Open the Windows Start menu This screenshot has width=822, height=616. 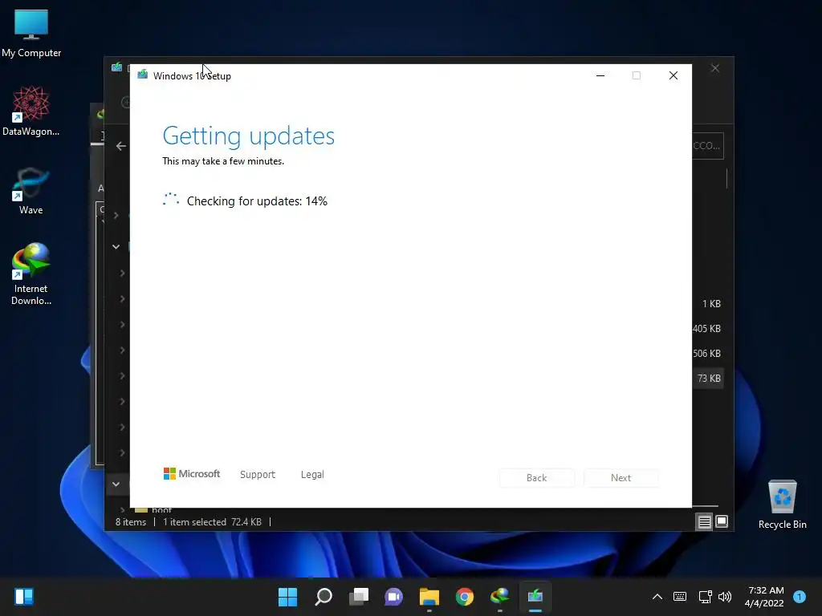[x=287, y=597]
